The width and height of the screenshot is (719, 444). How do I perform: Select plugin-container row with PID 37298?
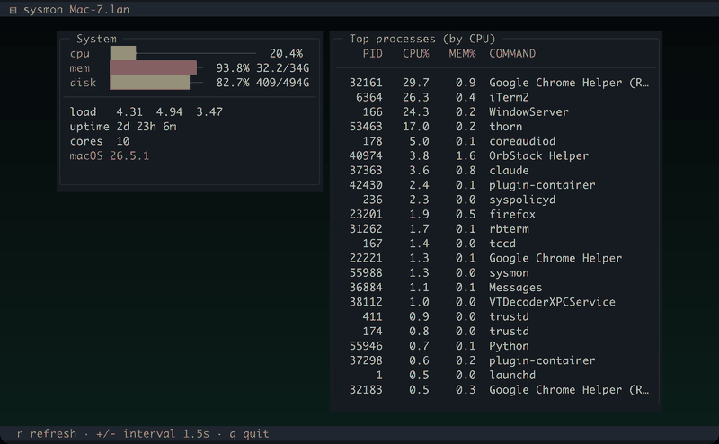[x=496, y=360]
